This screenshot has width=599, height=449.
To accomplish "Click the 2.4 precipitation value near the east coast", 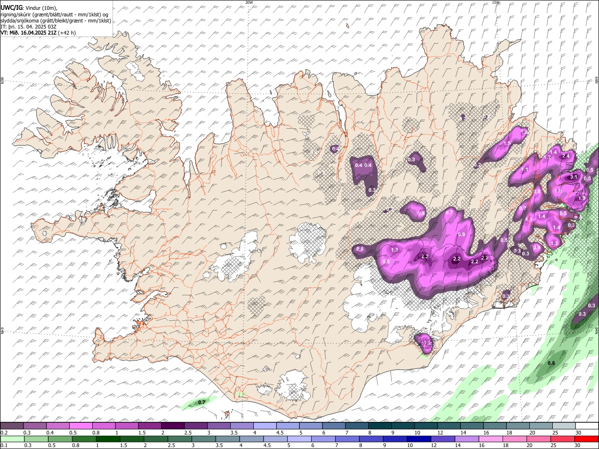I will pos(565,156).
